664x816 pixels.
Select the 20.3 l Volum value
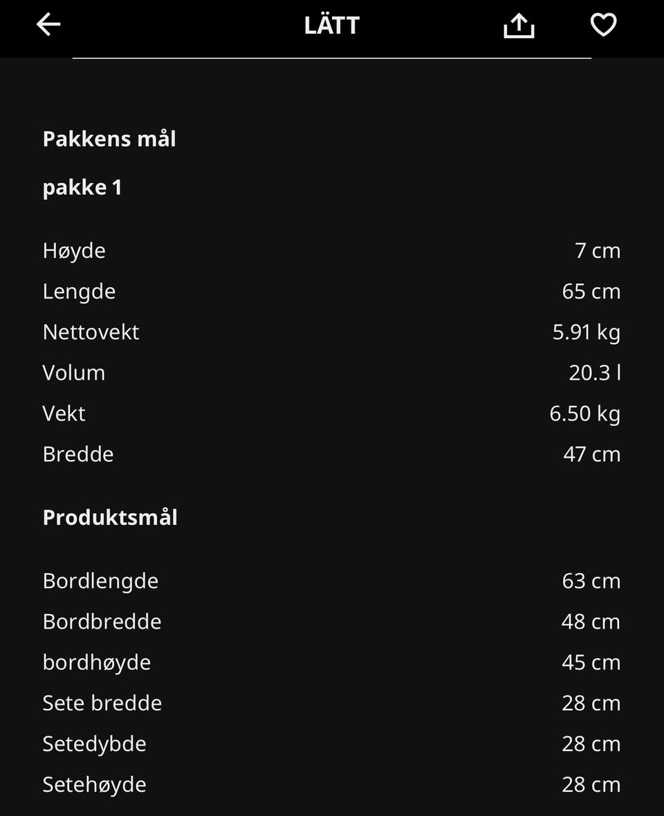[595, 373]
